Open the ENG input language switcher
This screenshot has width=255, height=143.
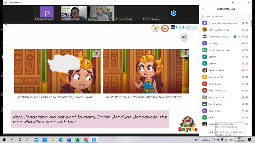pos(231,140)
